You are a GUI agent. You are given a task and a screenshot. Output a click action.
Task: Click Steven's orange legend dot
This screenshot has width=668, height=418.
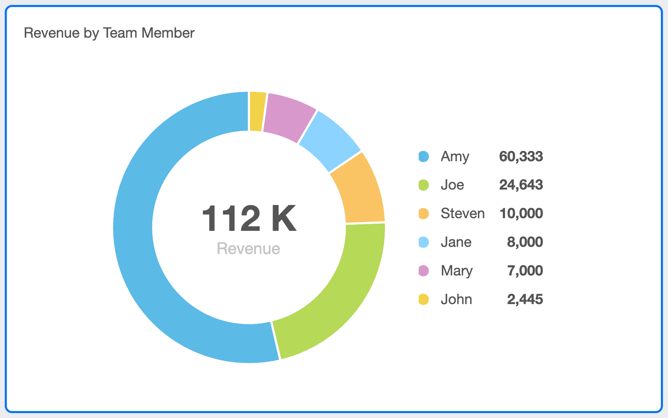coord(423,213)
